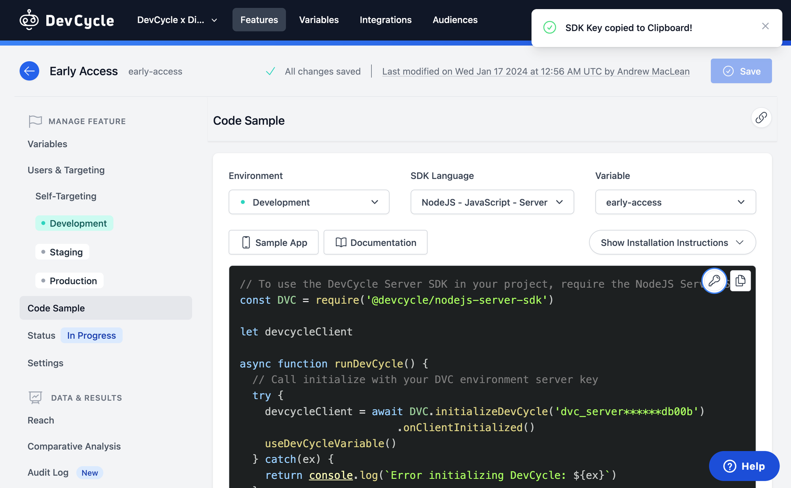Viewport: 791px width, 488px height.
Task: Click the Last modified audit link
Action: (x=536, y=71)
